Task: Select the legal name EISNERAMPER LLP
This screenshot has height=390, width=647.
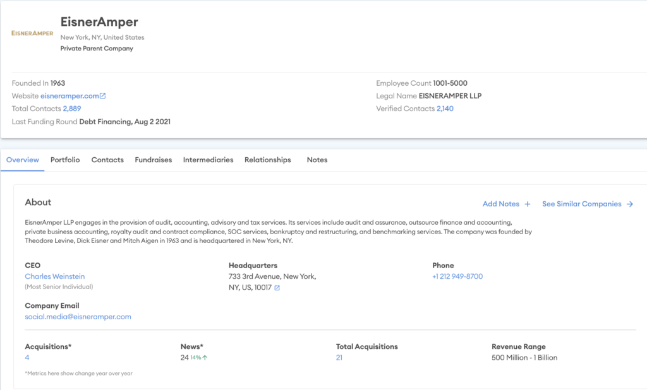Action: point(450,96)
